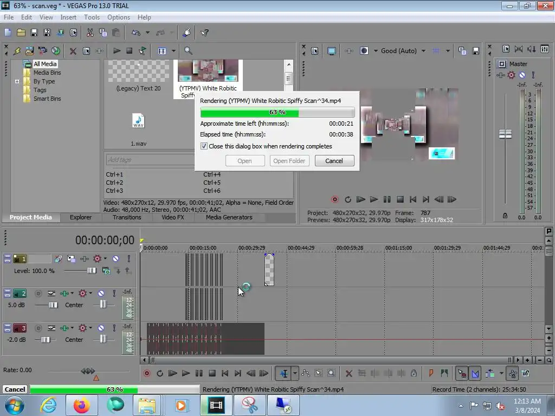Screen dimensions: 555x416
Task: Click Start Preview play icon in Project Media
Action: click(x=117, y=51)
